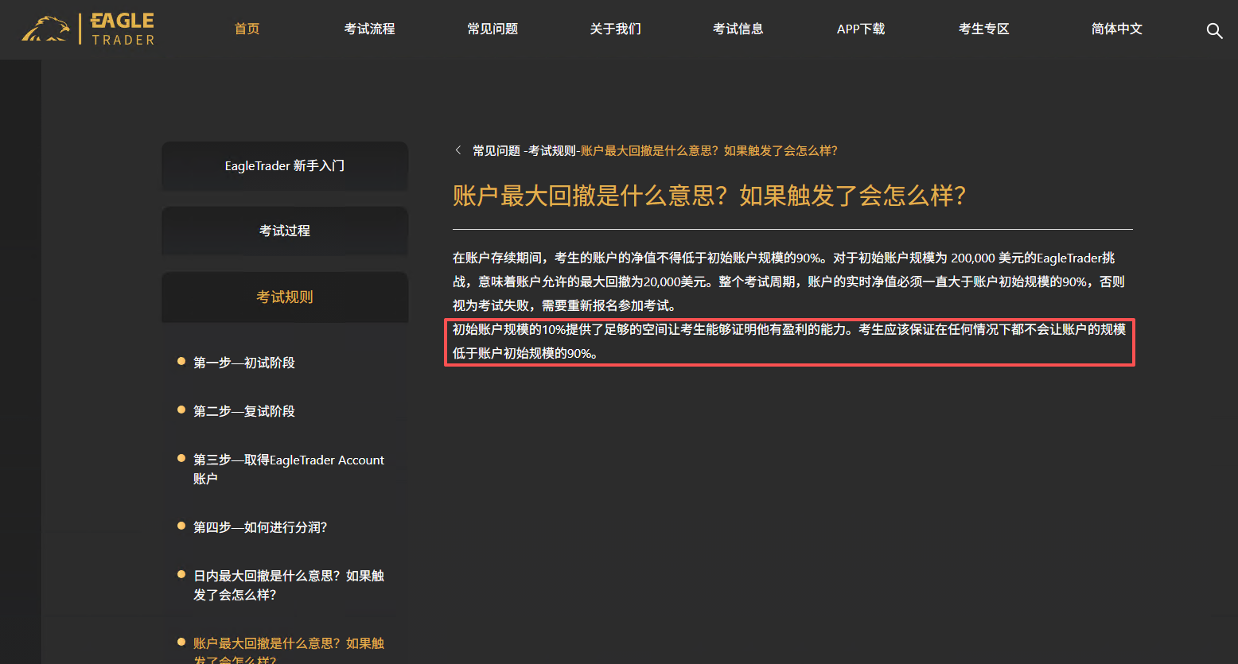Open the search magnifier icon
This screenshot has width=1238, height=664.
pos(1214,30)
